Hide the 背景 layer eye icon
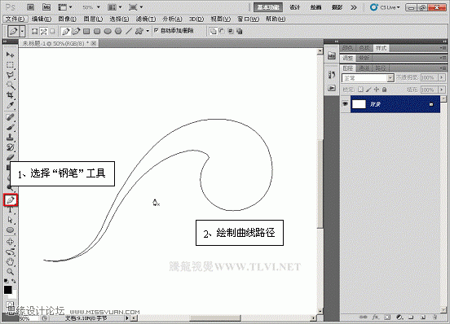 [346, 104]
